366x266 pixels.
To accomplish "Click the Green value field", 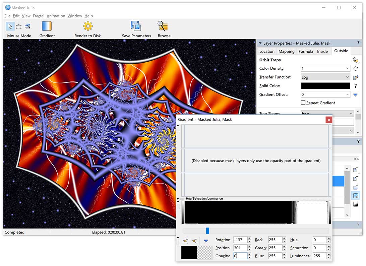I will click(275, 248).
